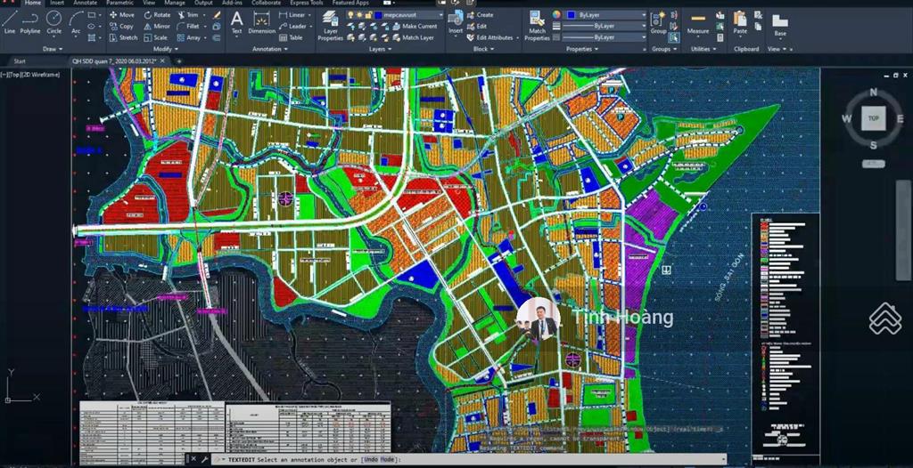Open a new drawing tab with plus

pos(179,61)
